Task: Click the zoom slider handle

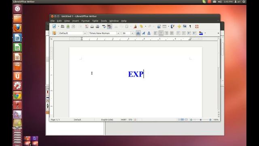Action: click(201, 120)
